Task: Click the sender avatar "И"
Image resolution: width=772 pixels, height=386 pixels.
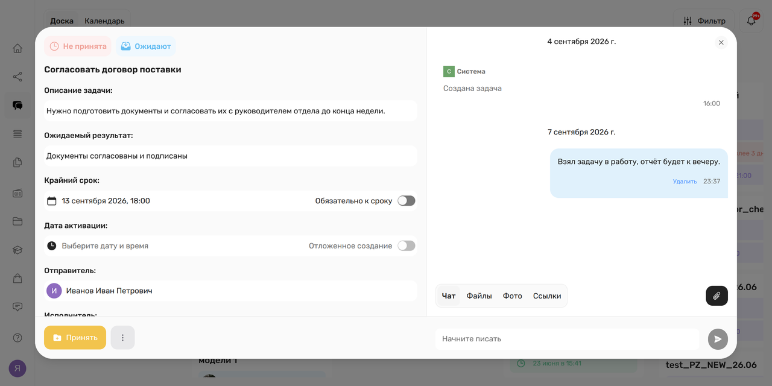Action: pyautogui.click(x=54, y=291)
